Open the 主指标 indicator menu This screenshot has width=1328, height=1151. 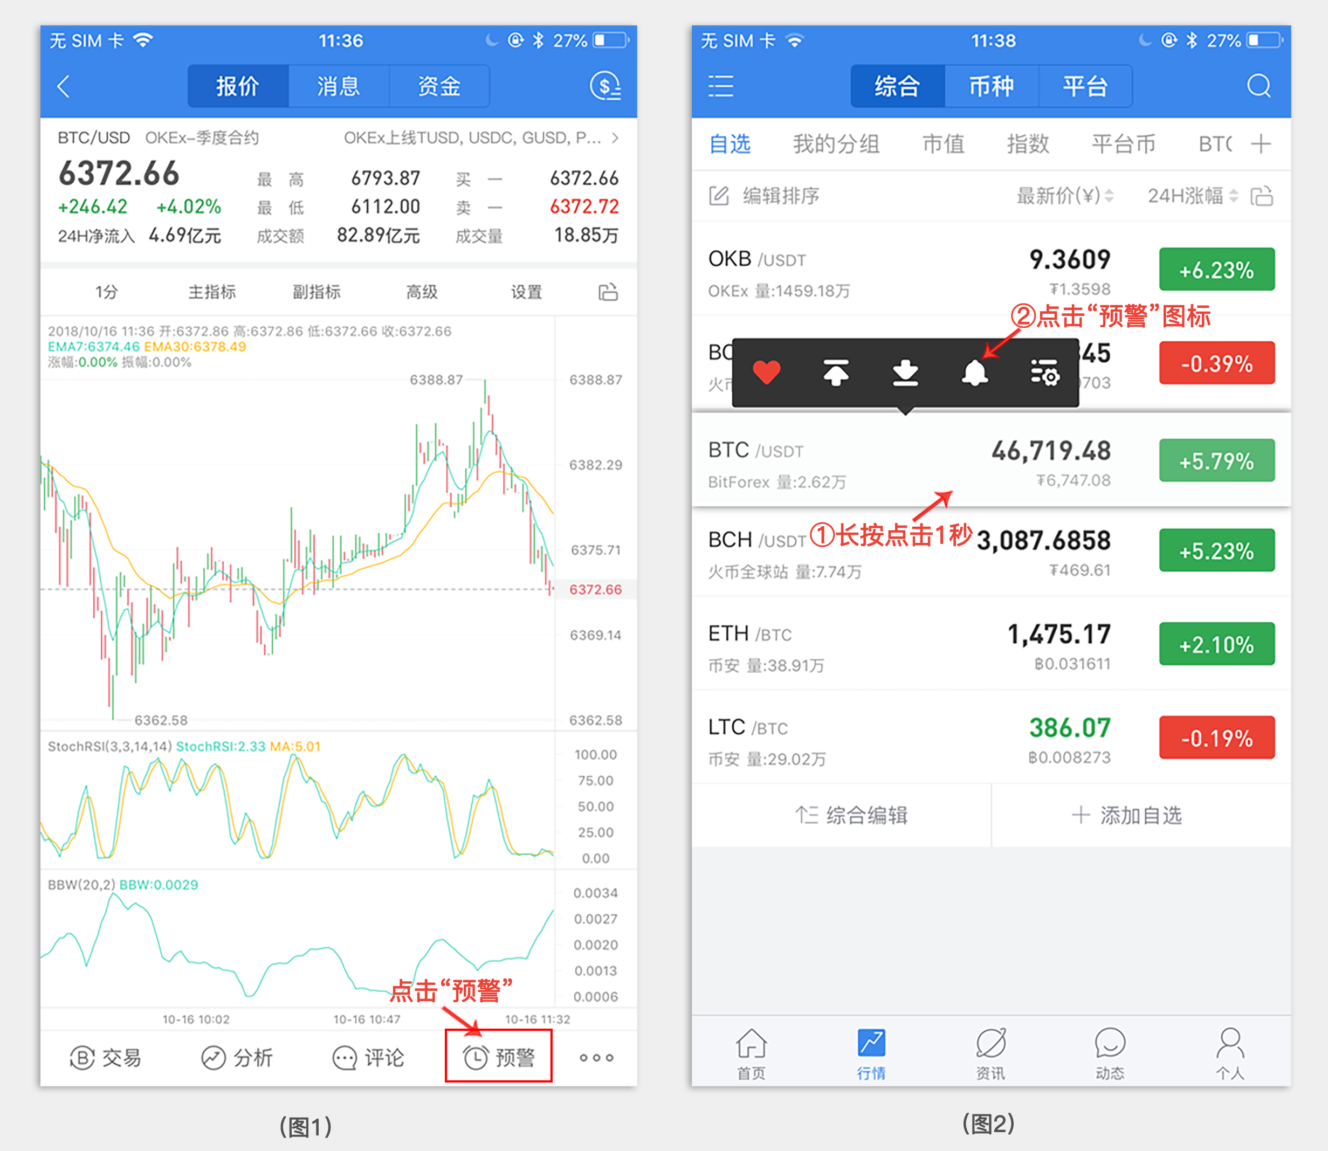click(x=211, y=292)
